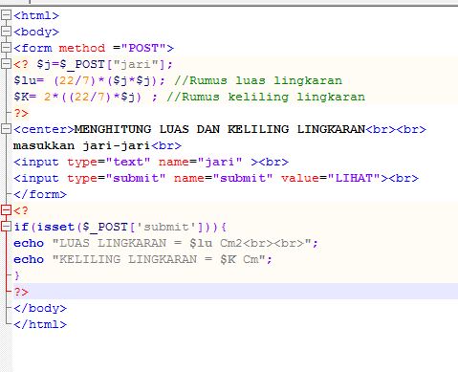
Task: Collapse the red fold beside standalone <?
Action: pos(6,210)
